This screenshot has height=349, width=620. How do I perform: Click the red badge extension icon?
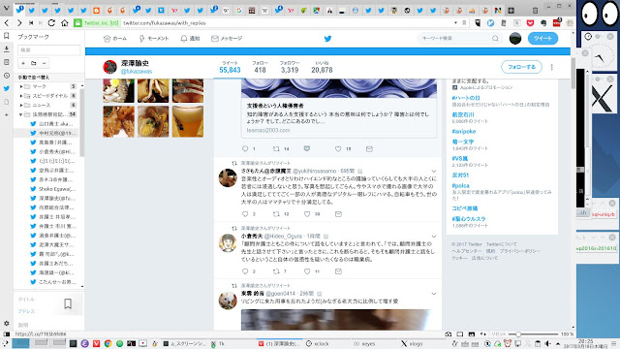pos(557,22)
